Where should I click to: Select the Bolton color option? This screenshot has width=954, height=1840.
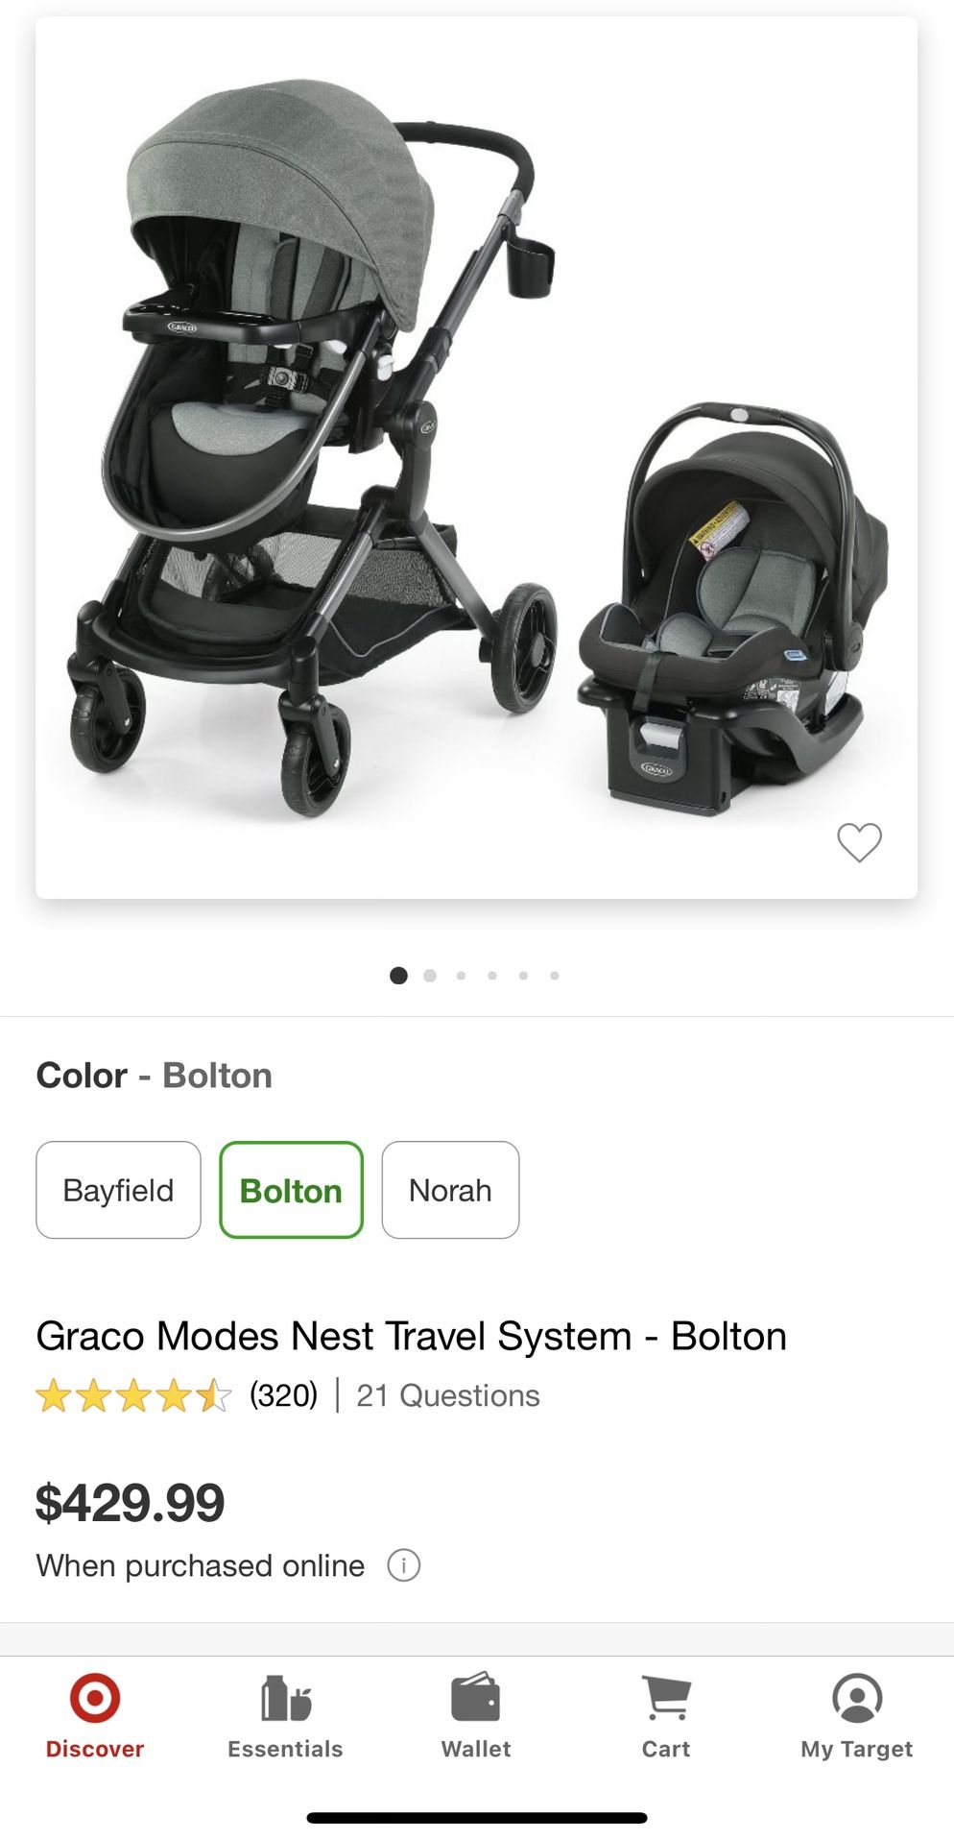291,1190
